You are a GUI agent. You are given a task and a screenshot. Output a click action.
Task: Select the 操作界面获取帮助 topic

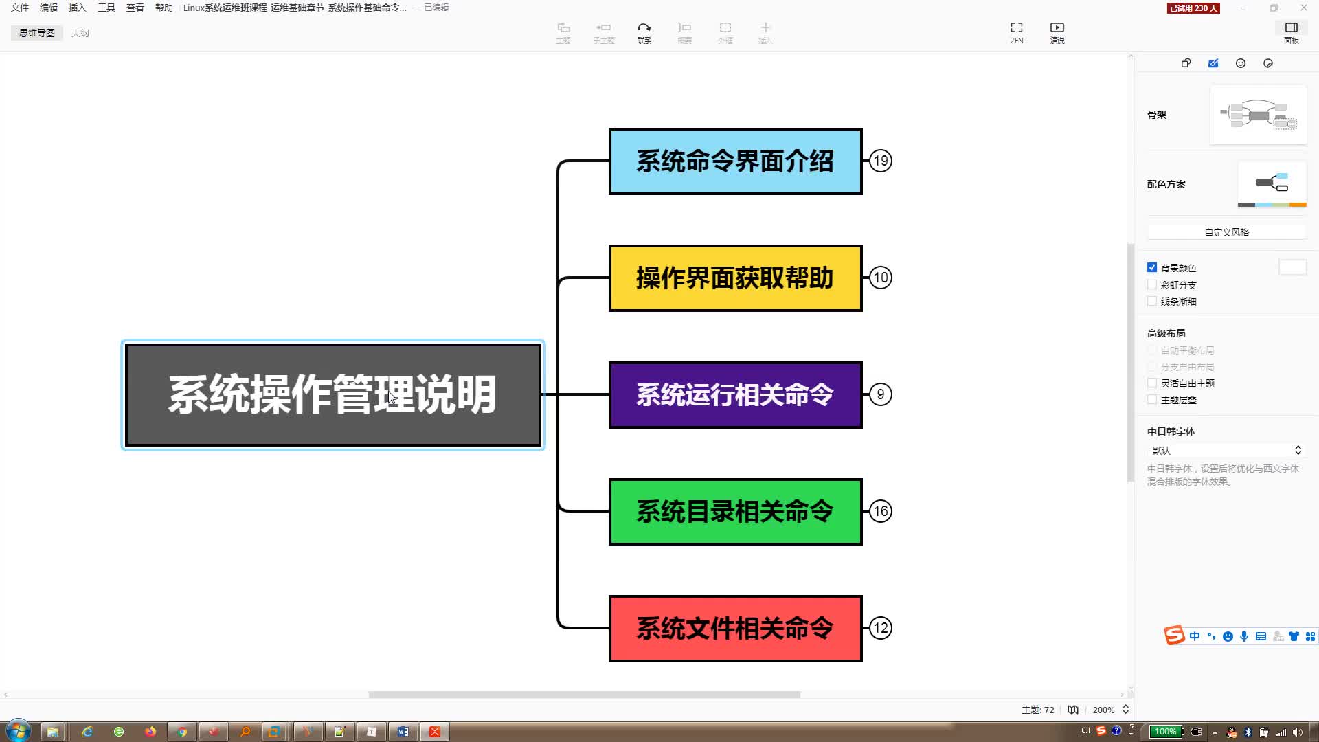click(x=735, y=278)
